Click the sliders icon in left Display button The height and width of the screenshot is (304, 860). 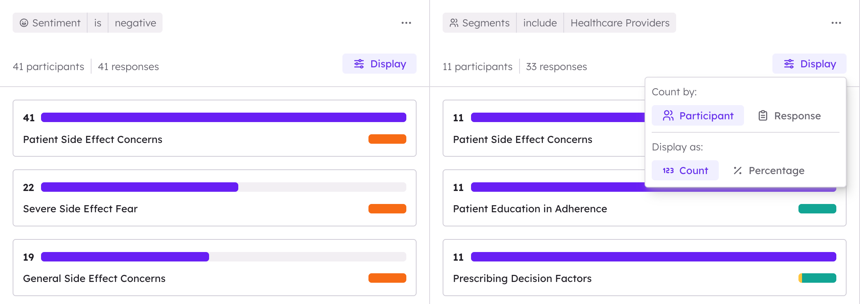[359, 64]
